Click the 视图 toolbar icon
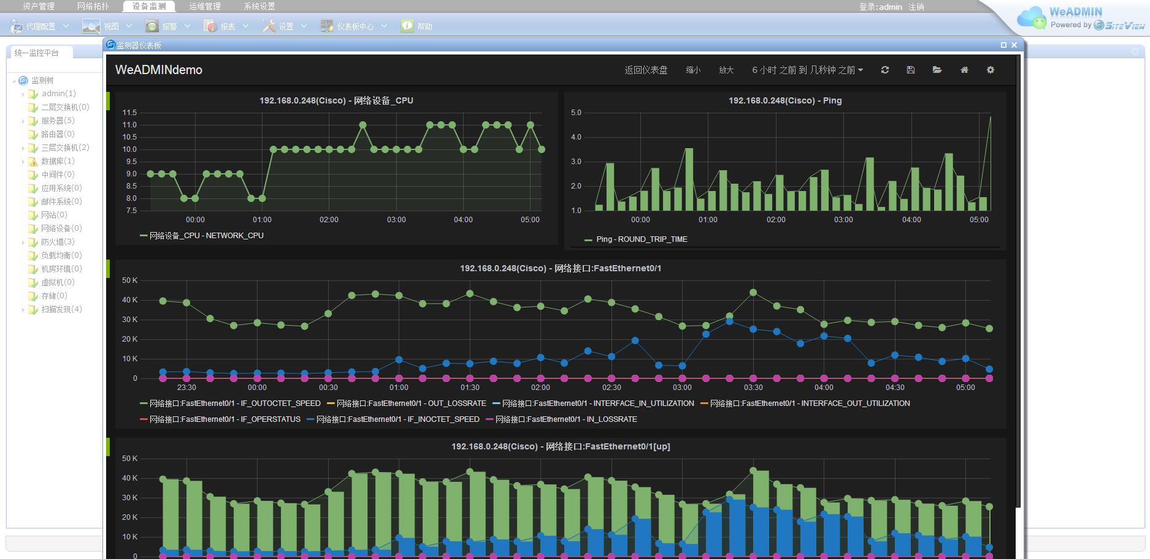This screenshot has width=1150, height=559. coord(91,26)
